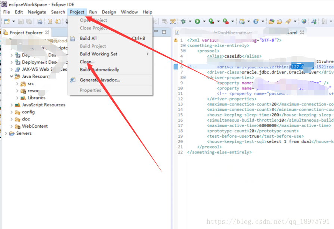Viewport: 334px width, 229px height.
Task: Select the Project Explorer view tab
Action: [x=26, y=33]
